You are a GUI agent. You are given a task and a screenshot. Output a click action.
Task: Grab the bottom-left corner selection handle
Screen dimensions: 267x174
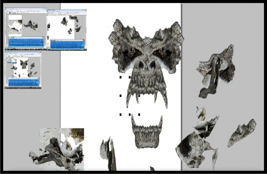[121, 115]
